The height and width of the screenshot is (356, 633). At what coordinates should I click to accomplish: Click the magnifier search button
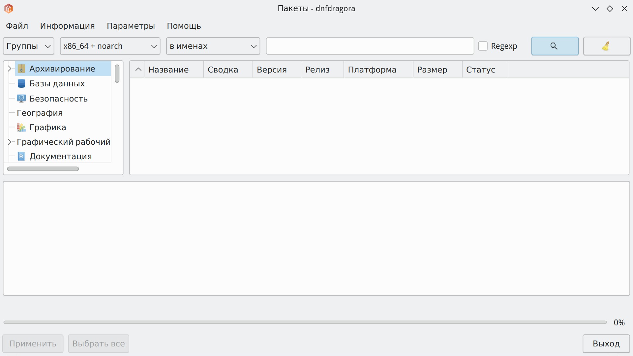(555, 46)
